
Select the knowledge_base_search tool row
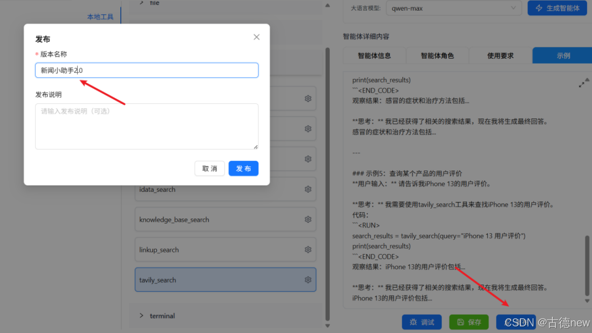click(225, 219)
